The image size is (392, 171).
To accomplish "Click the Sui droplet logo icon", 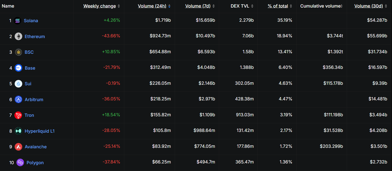I will point(18,84).
